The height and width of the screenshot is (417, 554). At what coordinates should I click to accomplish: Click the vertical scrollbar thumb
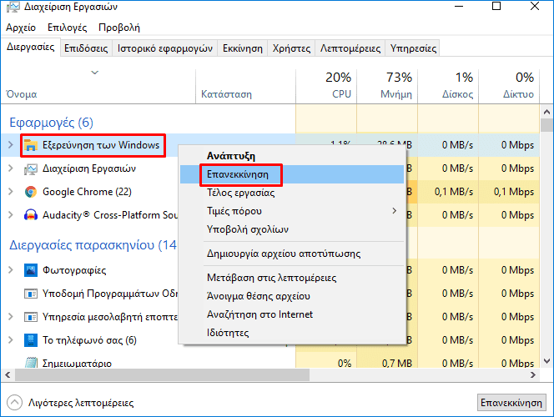pos(546,125)
